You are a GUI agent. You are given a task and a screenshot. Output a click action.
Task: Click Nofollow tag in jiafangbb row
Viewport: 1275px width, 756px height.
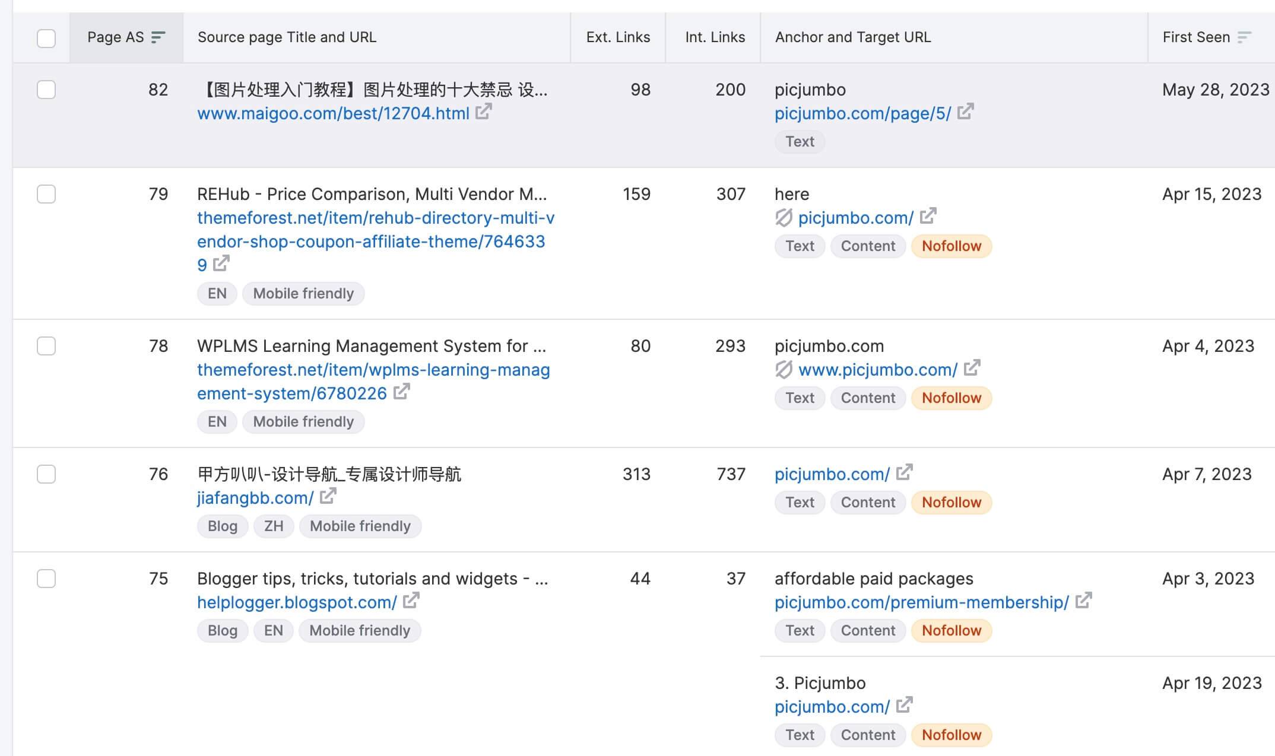tap(952, 503)
